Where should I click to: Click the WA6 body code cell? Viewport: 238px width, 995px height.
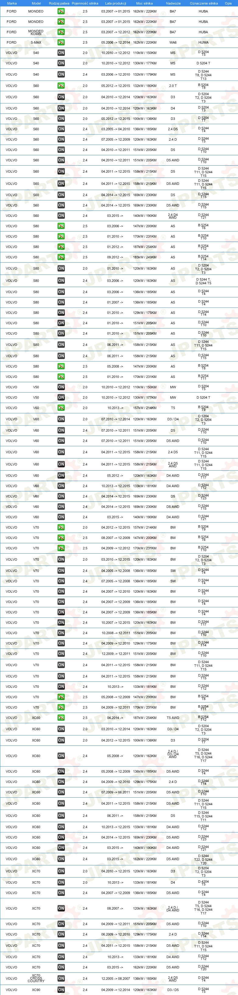coord(173,42)
